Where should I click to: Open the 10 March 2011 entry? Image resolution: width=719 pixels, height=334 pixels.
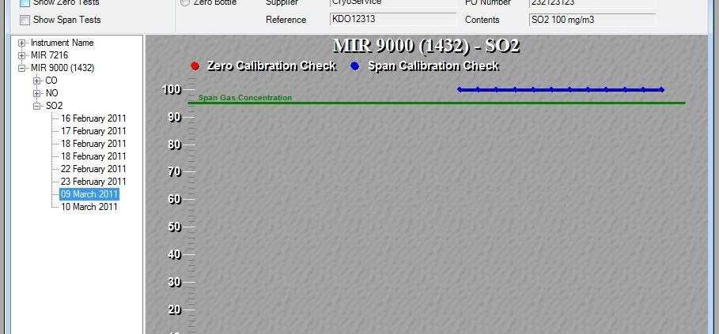point(89,207)
